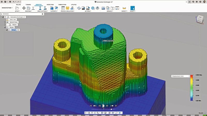Open the gear machine settings icon
The width and height of the screenshot is (207, 116).
pos(93,8)
